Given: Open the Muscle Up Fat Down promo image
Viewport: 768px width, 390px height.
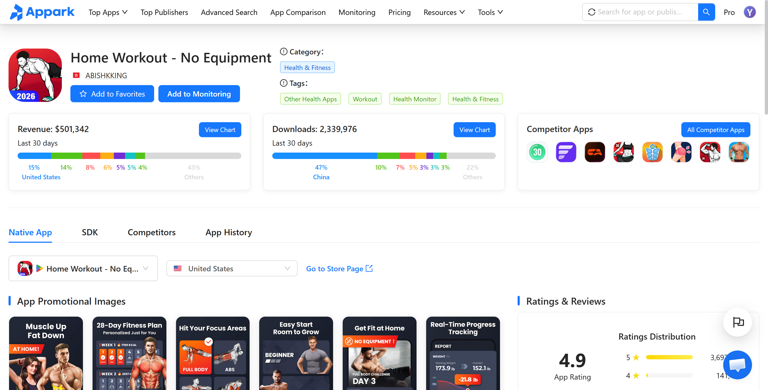Looking at the screenshot, I should [46, 353].
